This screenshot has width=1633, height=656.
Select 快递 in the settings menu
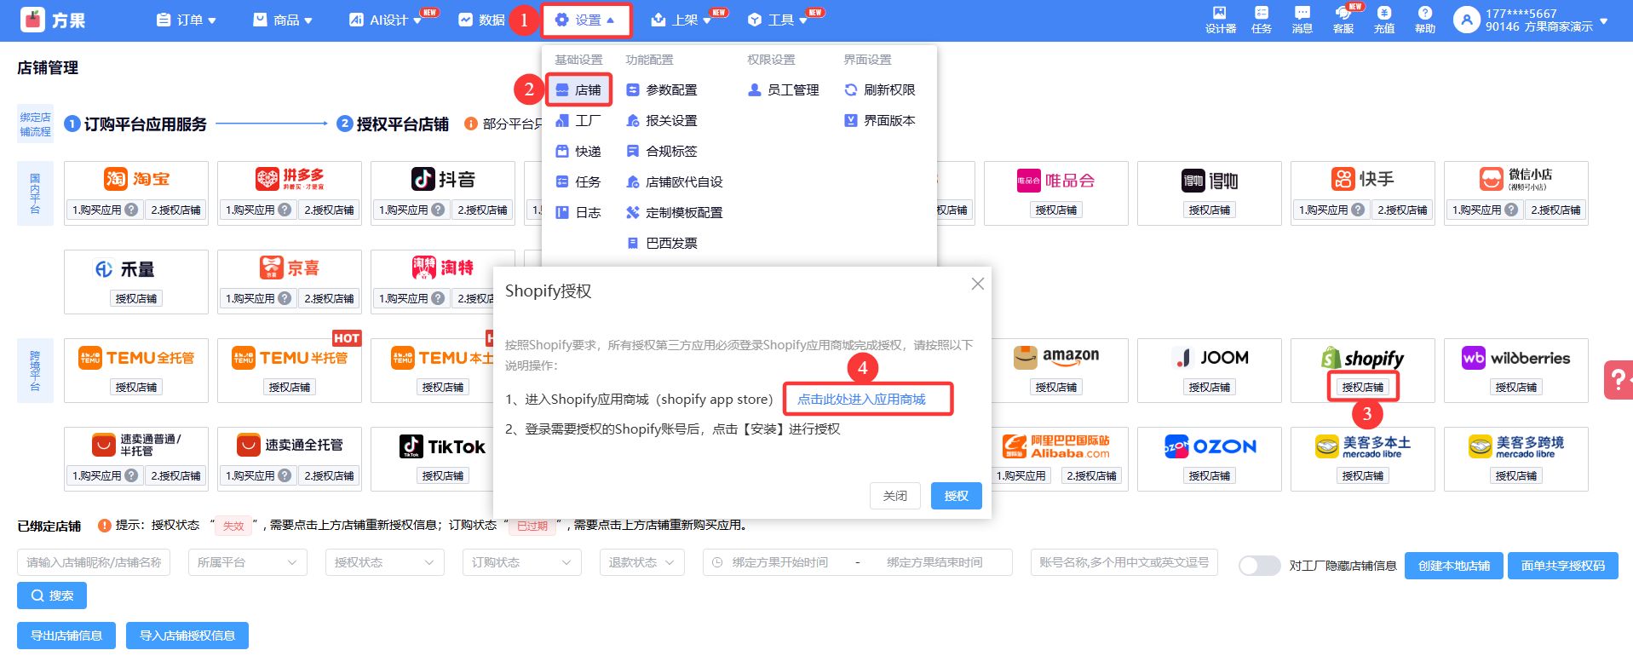point(578,151)
